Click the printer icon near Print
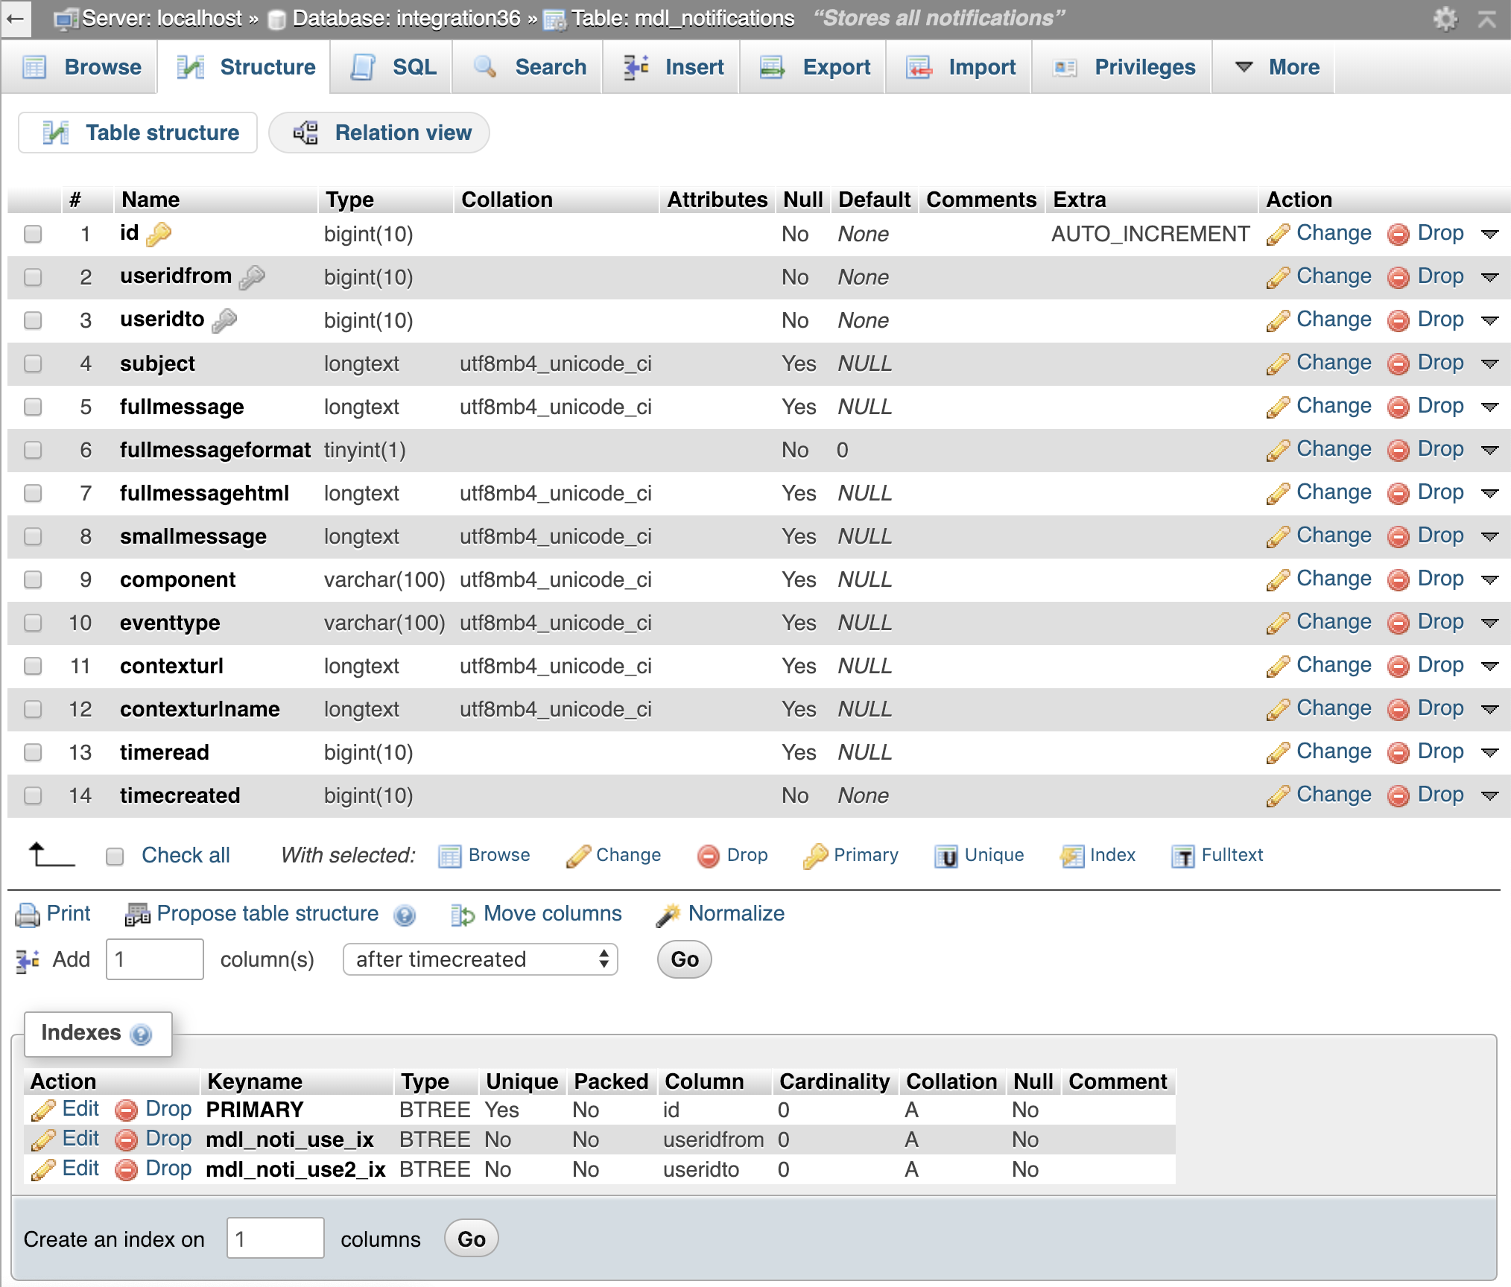The image size is (1511, 1287). click(x=28, y=915)
